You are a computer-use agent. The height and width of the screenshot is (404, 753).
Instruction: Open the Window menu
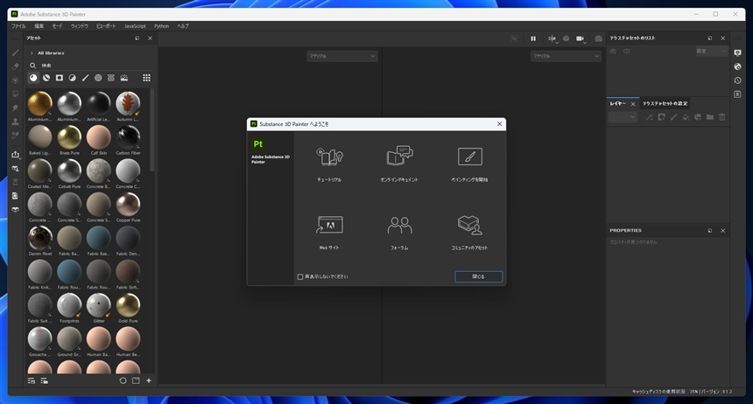79,26
